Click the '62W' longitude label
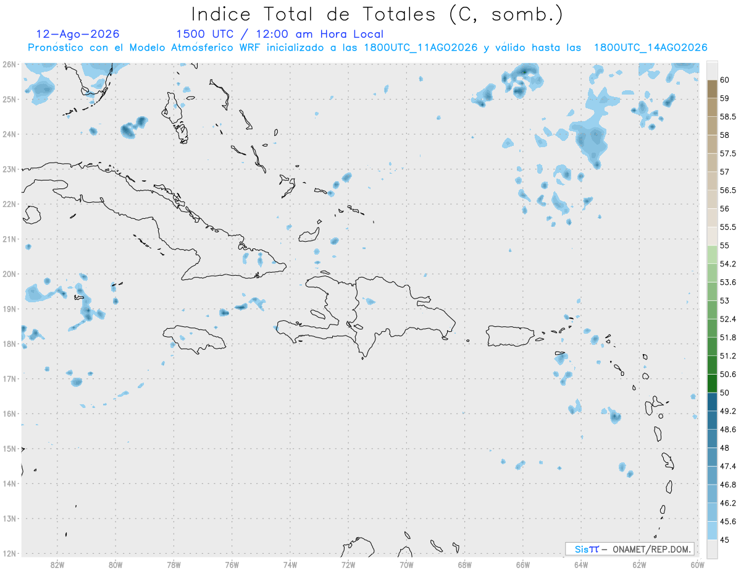741x573 pixels. [x=639, y=564]
